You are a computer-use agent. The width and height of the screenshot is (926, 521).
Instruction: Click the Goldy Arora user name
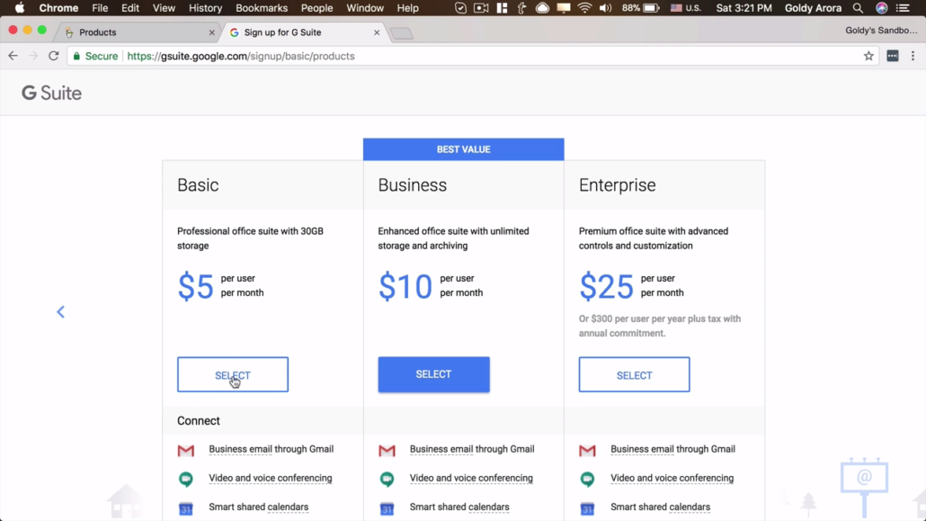pos(814,8)
